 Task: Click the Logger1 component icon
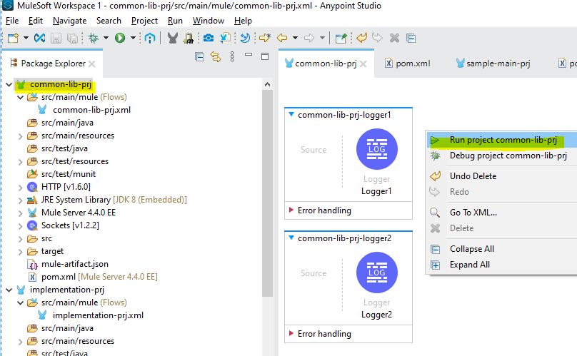[376, 151]
